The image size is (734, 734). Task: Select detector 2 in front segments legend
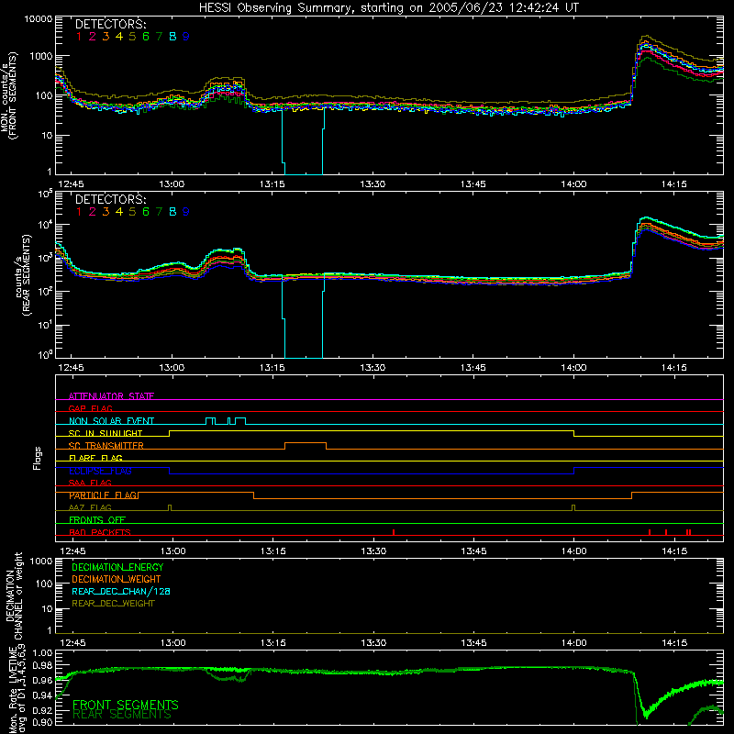coord(93,37)
